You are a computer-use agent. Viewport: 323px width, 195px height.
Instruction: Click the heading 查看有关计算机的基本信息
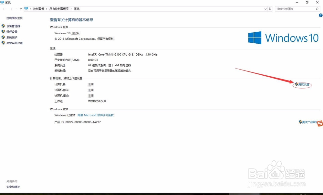(x=71, y=20)
